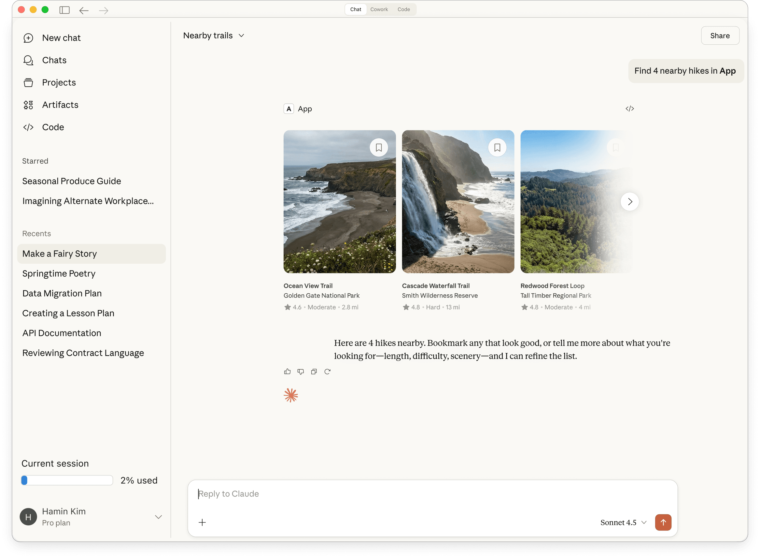Go back with the left arrow
The image size is (760, 558).
click(84, 10)
